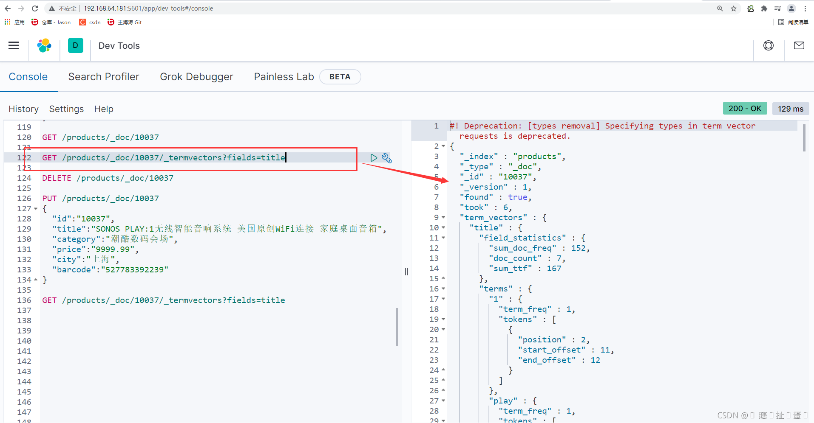Go back with browser back arrow
814x423 pixels.
coord(8,8)
